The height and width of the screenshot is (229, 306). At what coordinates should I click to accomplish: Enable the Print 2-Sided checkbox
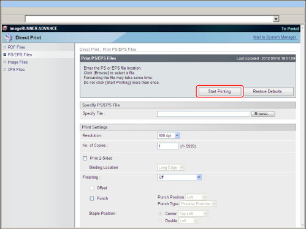(85, 158)
